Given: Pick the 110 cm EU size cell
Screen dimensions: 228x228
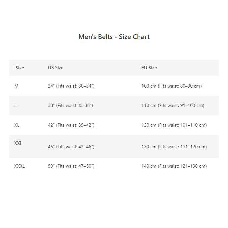Looking at the screenshot, I should (x=173, y=105).
